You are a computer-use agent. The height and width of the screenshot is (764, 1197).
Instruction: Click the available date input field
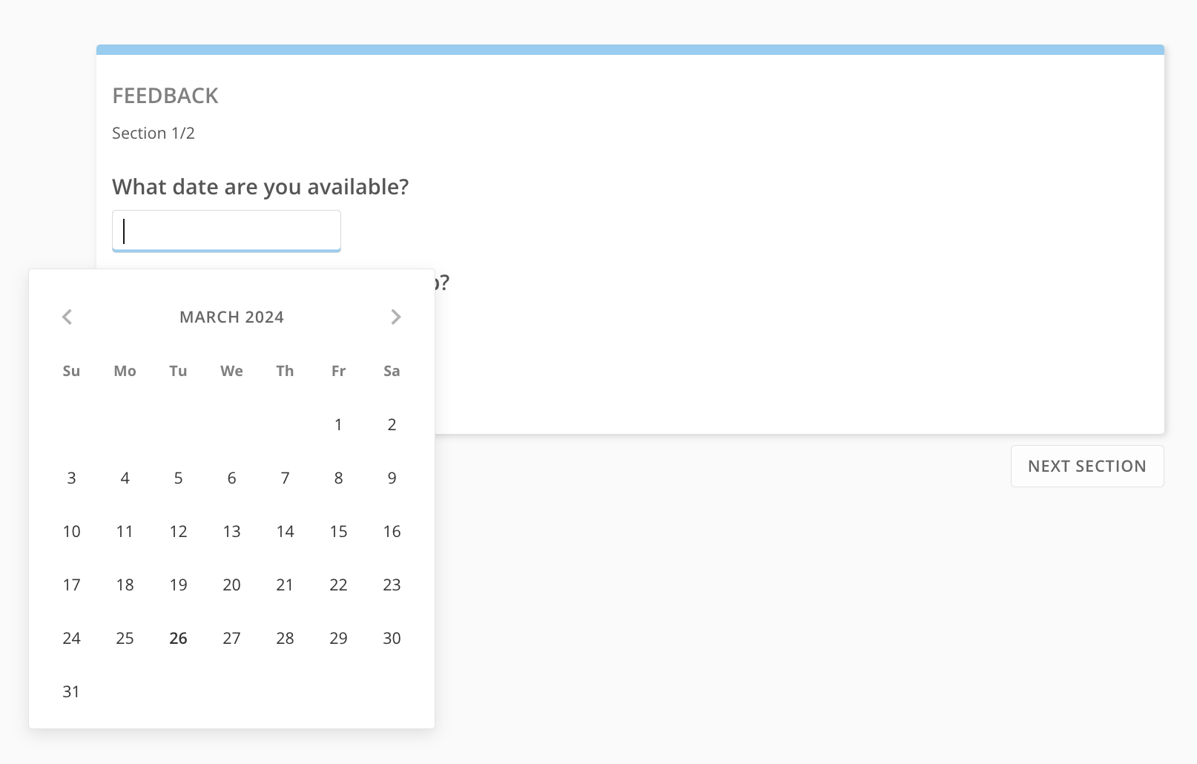pyautogui.click(x=226, y=231)
